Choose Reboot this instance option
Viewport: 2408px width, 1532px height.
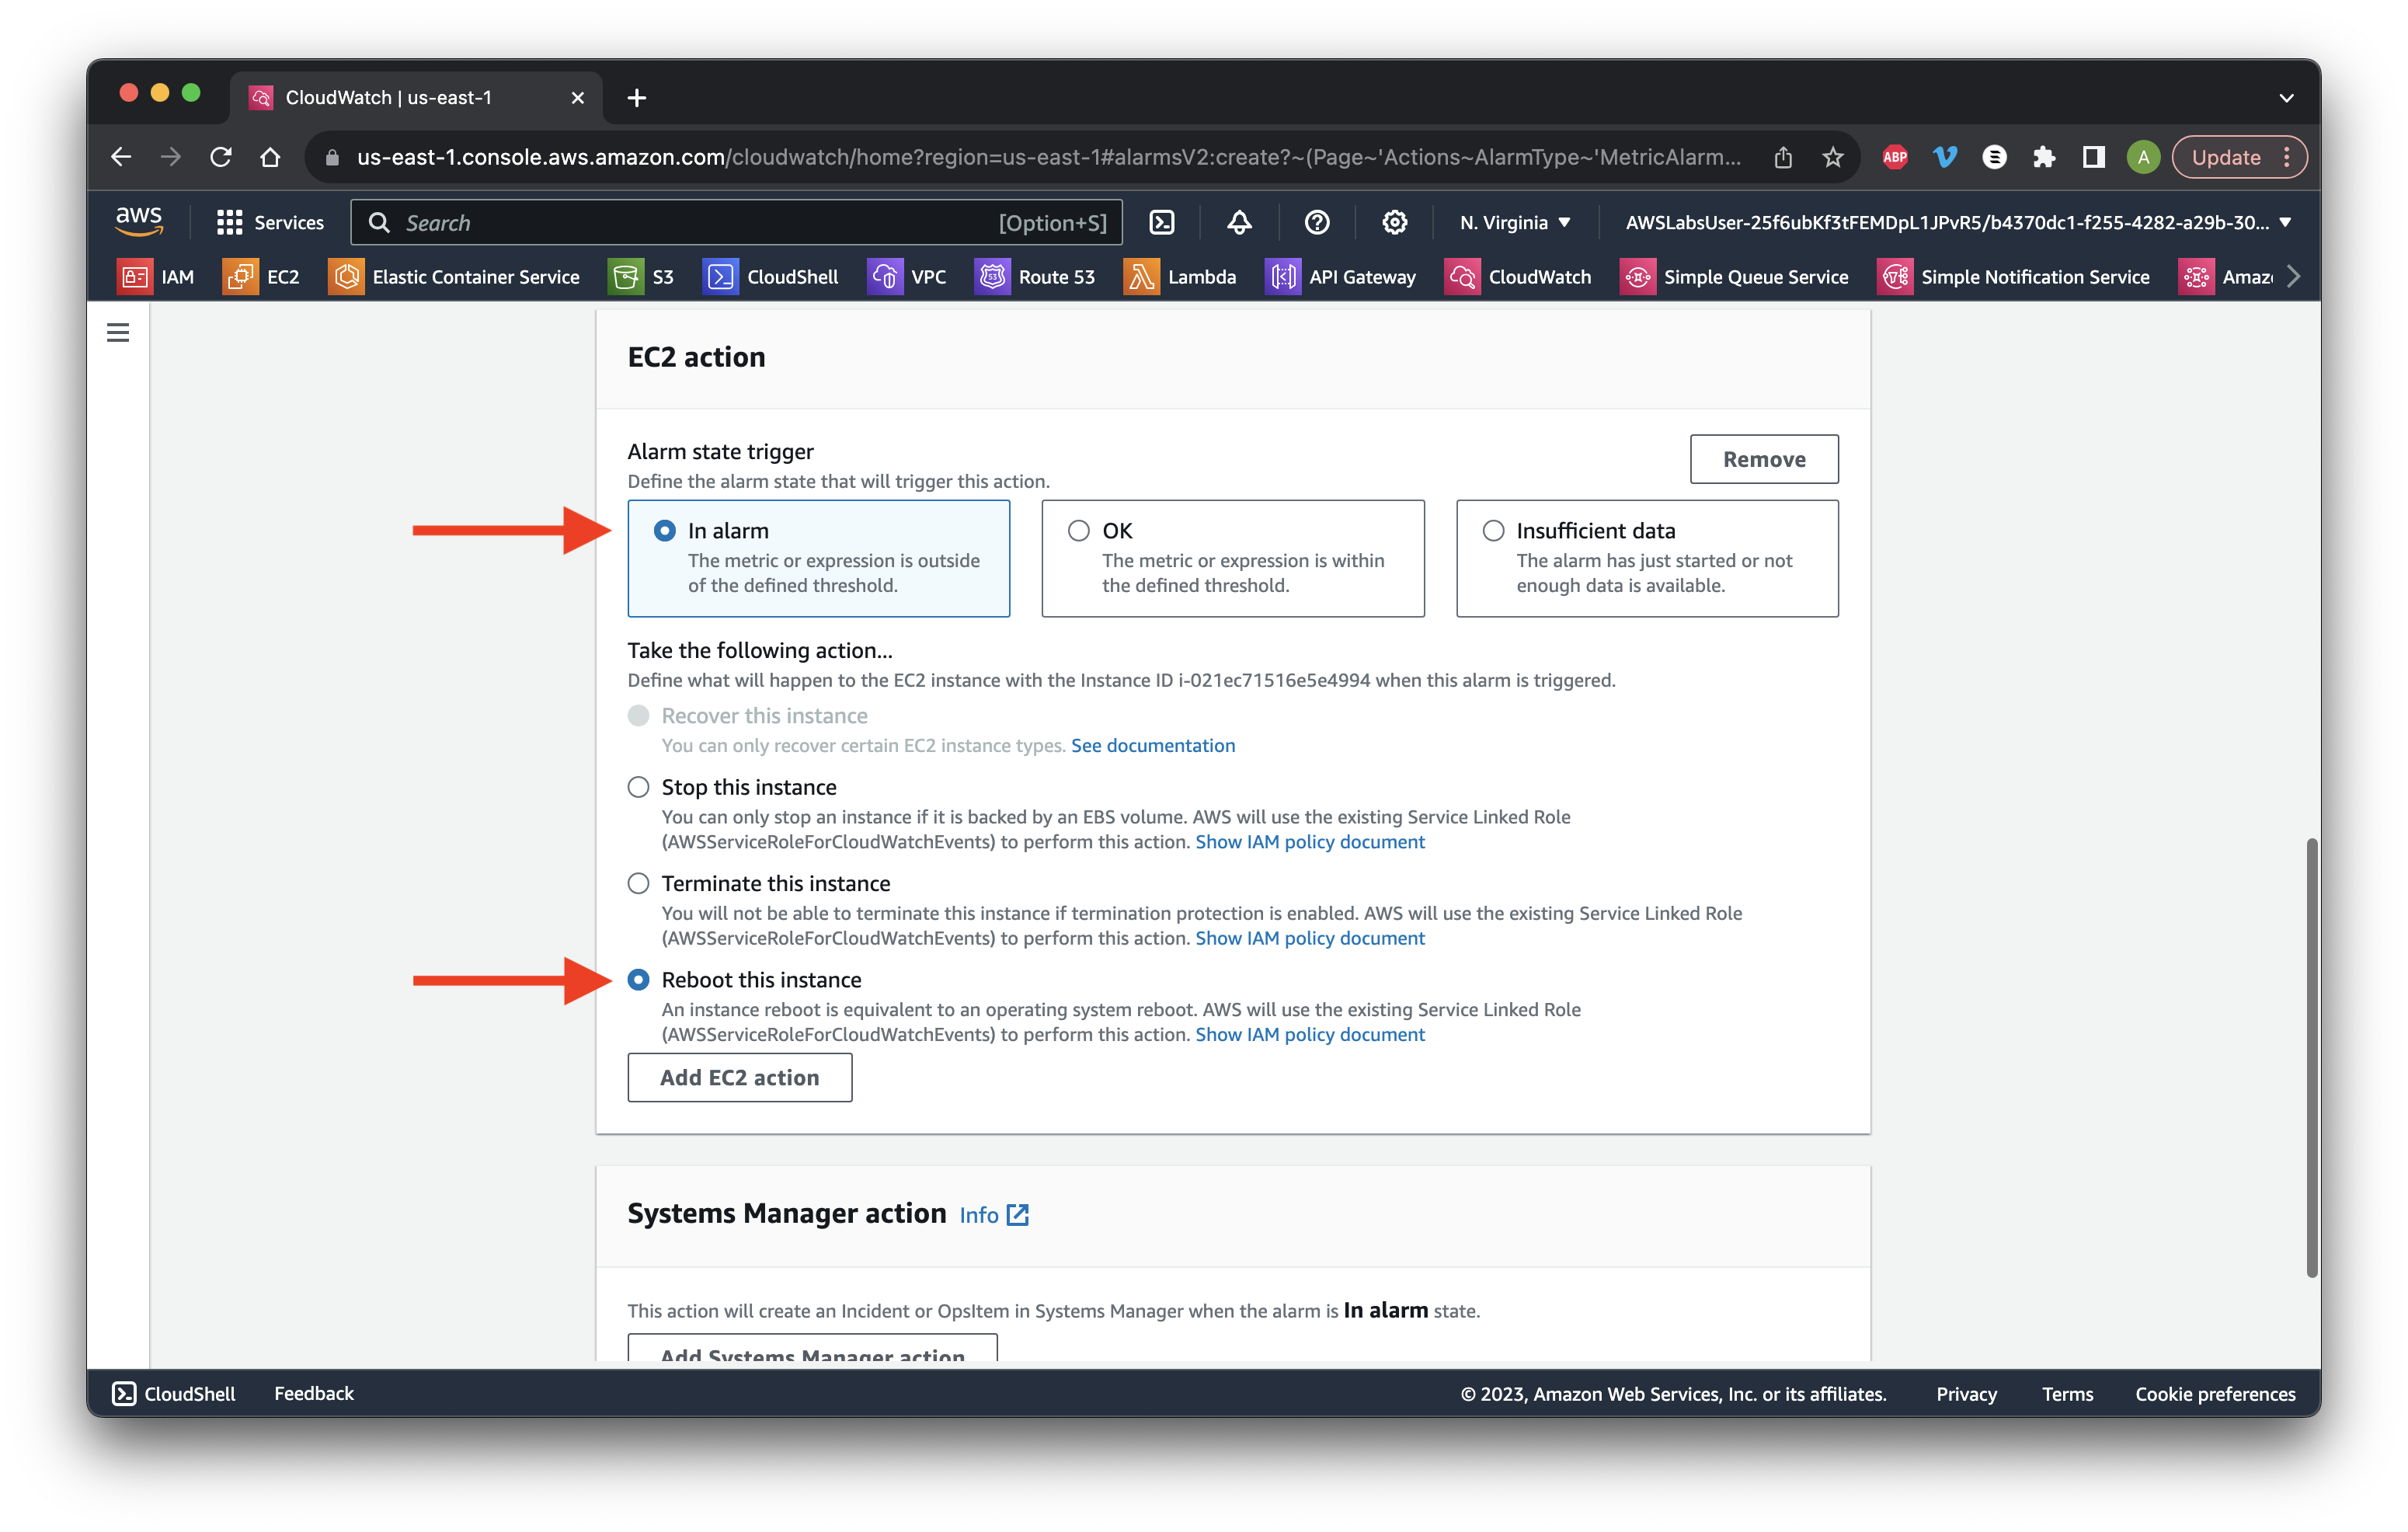[x=638, y=979]
